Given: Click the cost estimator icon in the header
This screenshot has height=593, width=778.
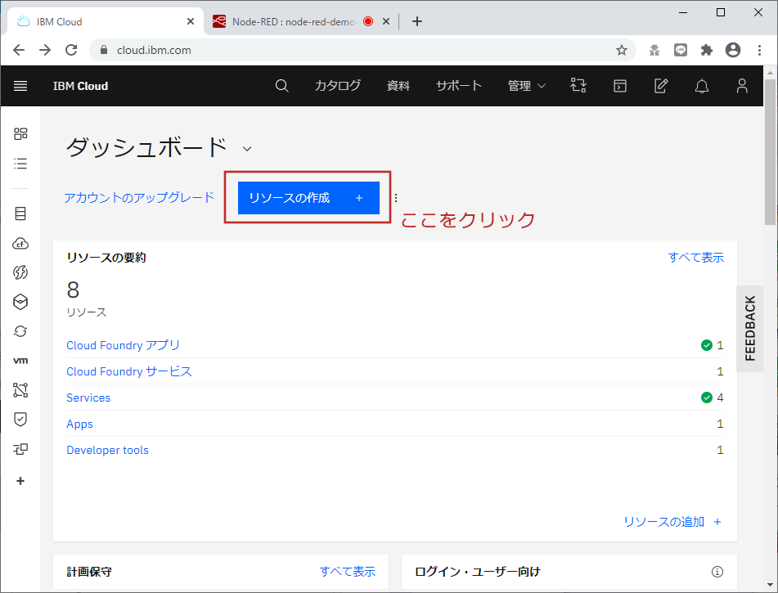Looking at the screenshot, I should (578, 86).
